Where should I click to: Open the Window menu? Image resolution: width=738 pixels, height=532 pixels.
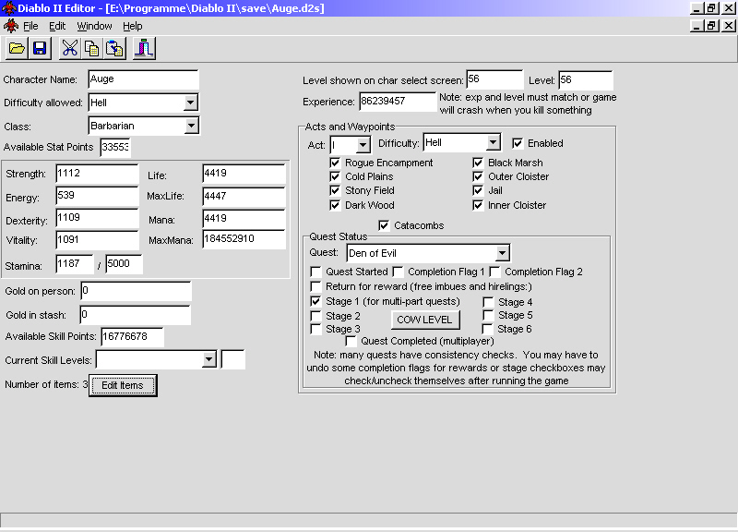coord(95,26)
